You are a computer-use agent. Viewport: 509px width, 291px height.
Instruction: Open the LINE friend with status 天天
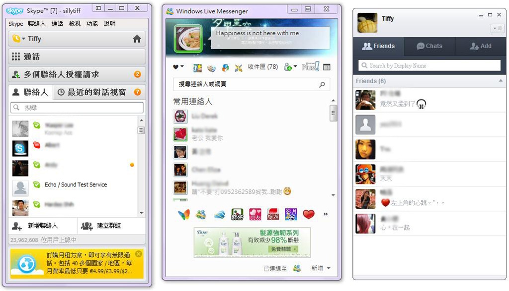[x=429, y=174]
